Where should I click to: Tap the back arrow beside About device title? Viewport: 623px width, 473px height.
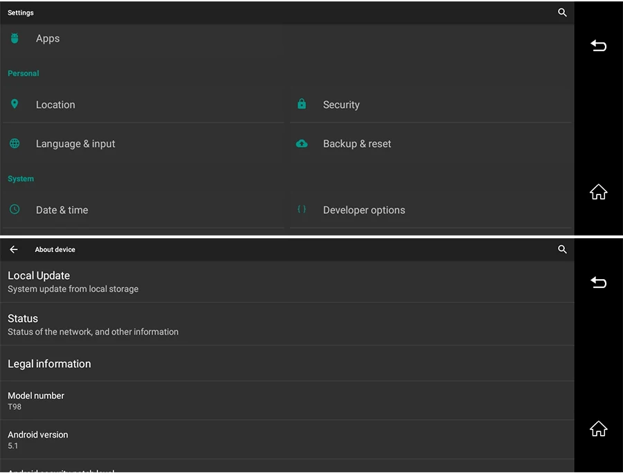tap(14, 249)
